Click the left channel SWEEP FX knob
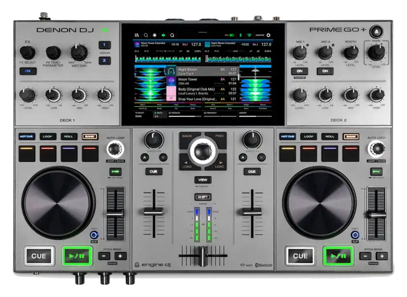Screen dimensions: 407x297 154,140
